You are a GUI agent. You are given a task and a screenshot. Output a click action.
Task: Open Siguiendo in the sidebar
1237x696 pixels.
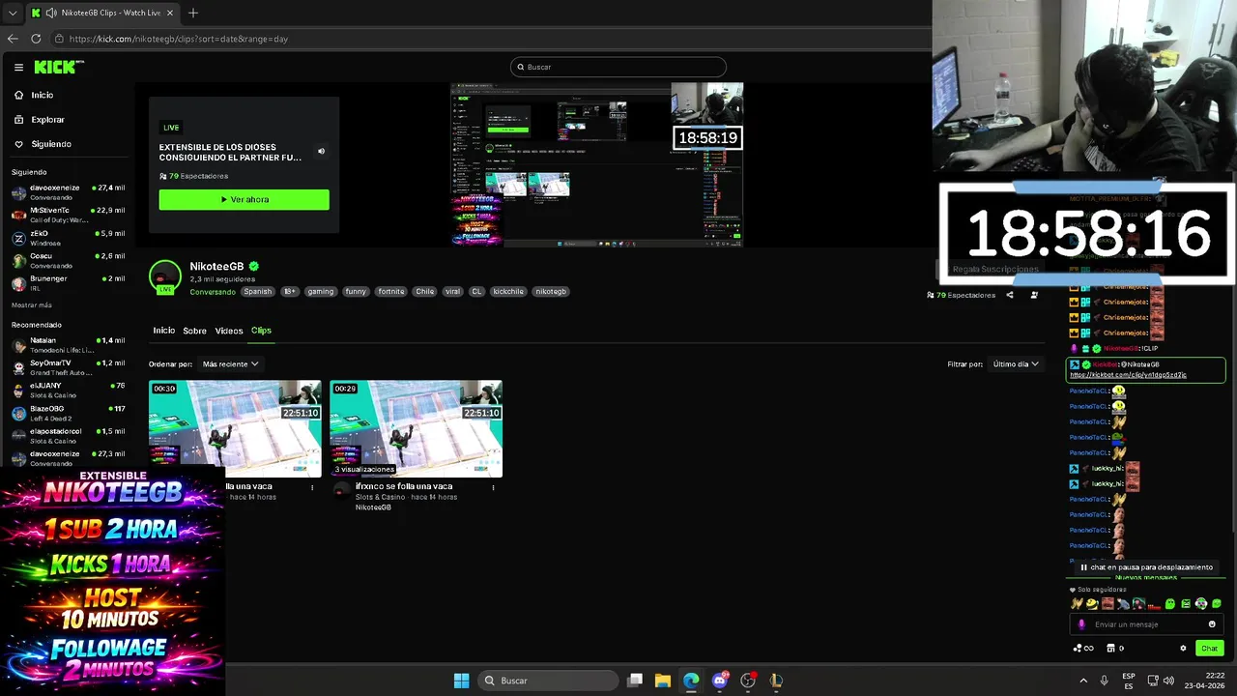(50, 144)
